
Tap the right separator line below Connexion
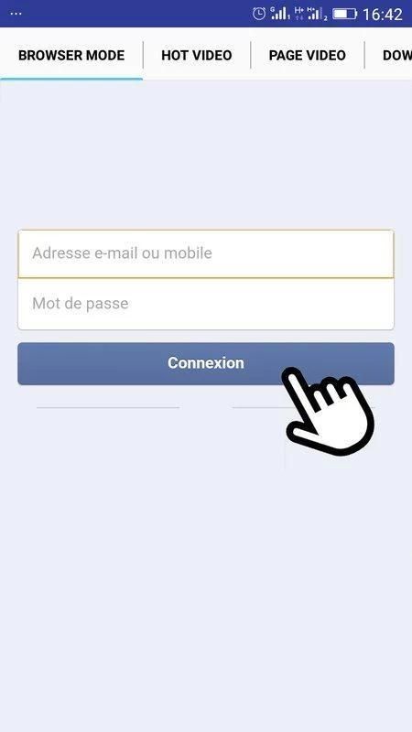tap(304, 407)
